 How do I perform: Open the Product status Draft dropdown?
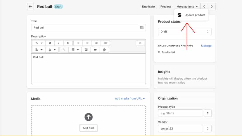pos(185,32)
